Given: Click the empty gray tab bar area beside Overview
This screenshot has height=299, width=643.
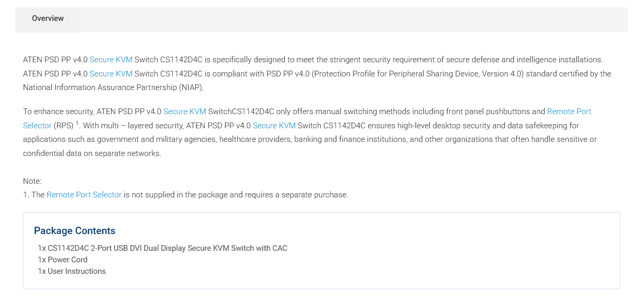Looking at the screenshot, I should (353, 19).
